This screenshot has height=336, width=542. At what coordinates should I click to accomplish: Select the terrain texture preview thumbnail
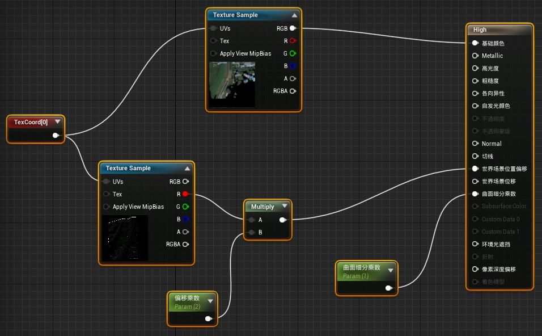click(x=232, y=85)
